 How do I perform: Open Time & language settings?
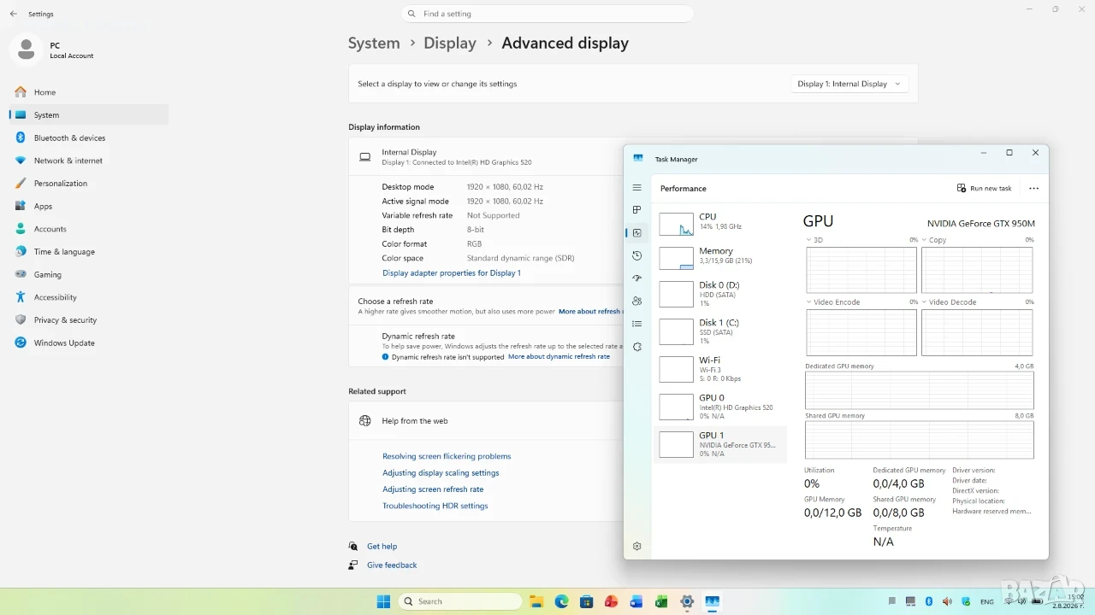tap(89, 252)
